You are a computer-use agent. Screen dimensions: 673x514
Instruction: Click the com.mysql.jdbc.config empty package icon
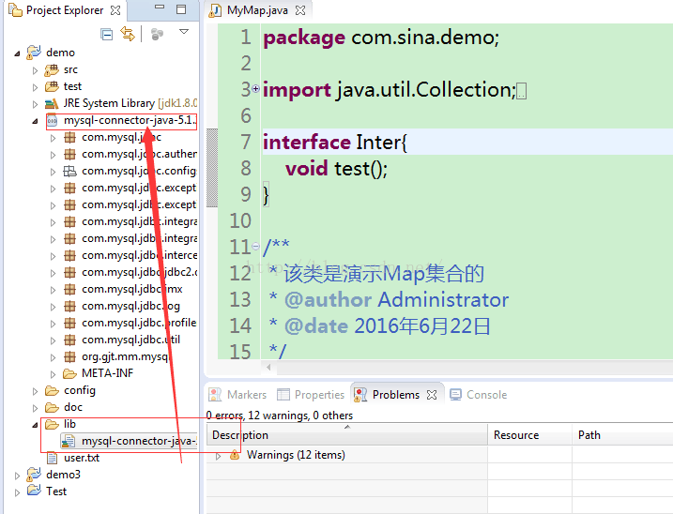pyautogui.click(x=69, y=172)
